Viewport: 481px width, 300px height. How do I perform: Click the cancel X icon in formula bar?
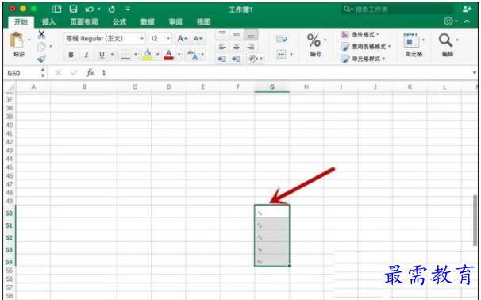pyautogui.click(x=58, y=73)
